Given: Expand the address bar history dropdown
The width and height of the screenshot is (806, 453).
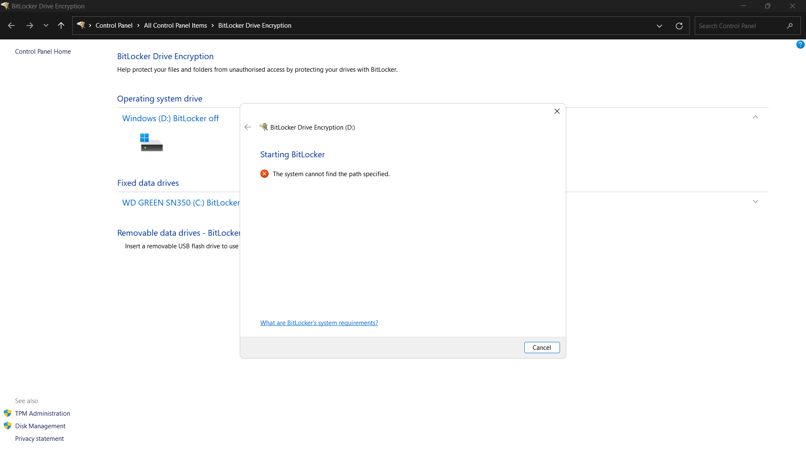Looking at the screenshot, I should click(x=659, y=26).
